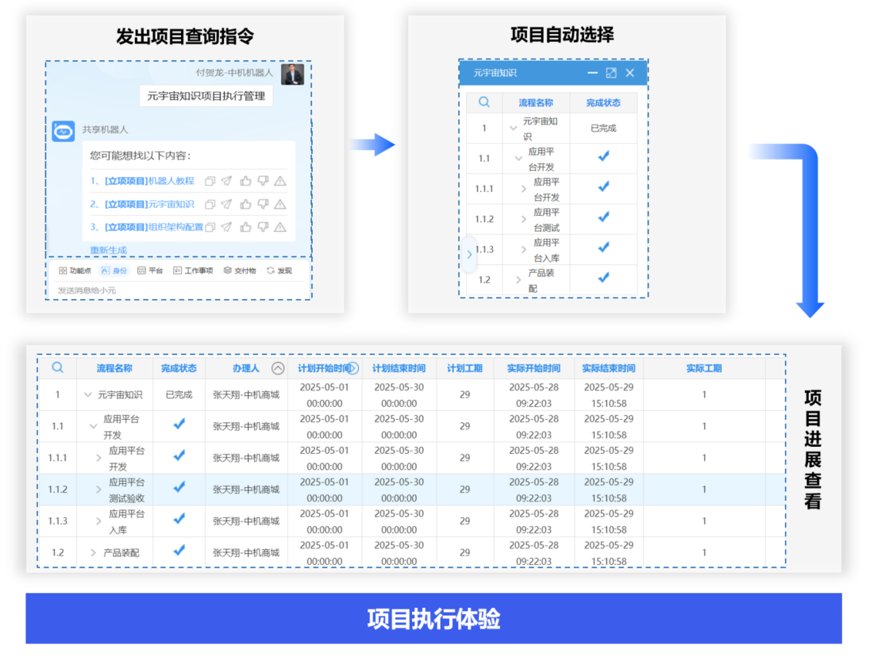Select 身份 tab in chat toolbar
The width and height of the screenshot is (875, 658).
tap(115, 270)
